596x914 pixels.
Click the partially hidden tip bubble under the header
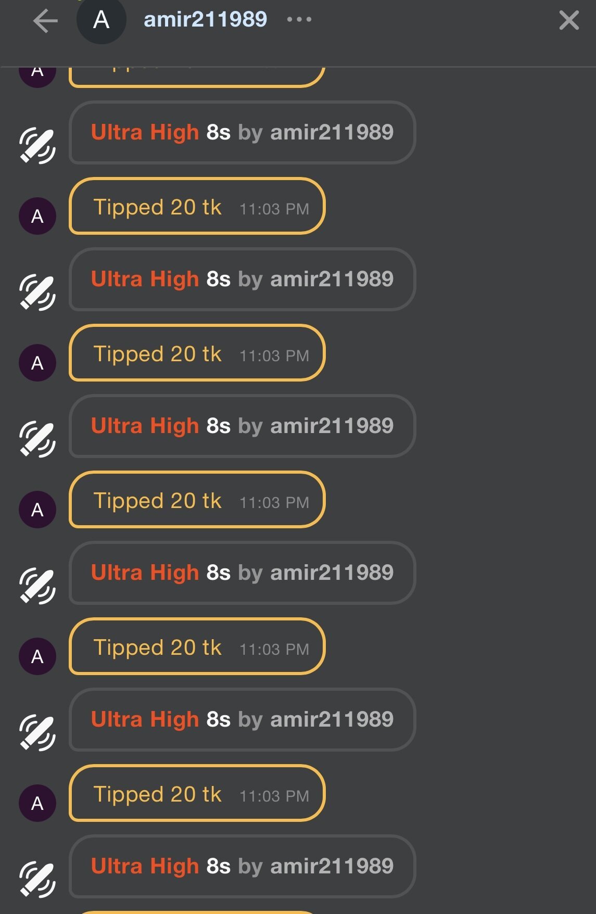197,76
